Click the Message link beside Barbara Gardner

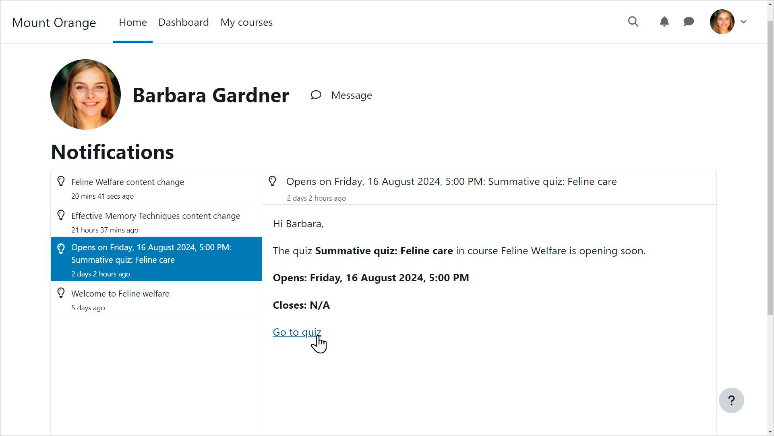click(x=351, y=96)
